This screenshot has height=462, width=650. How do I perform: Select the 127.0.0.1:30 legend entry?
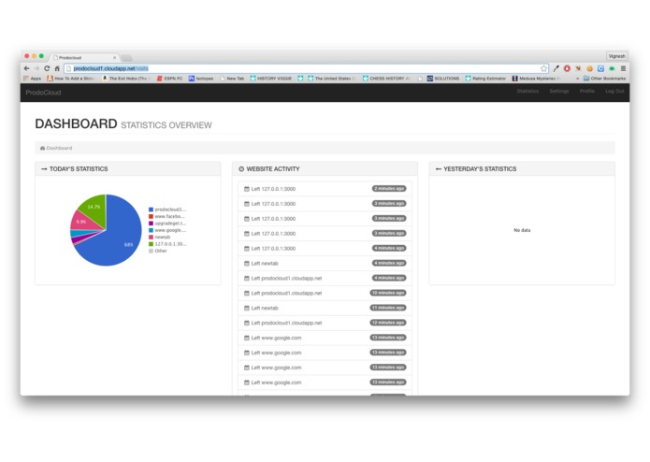[x=167, y=244]
